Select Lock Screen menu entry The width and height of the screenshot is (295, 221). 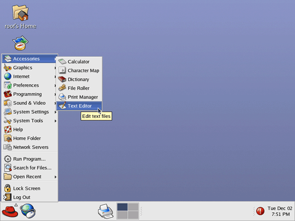[29, 188]
